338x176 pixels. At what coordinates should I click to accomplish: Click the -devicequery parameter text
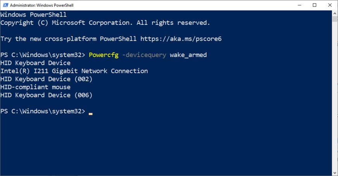click(x=144, y=55)
